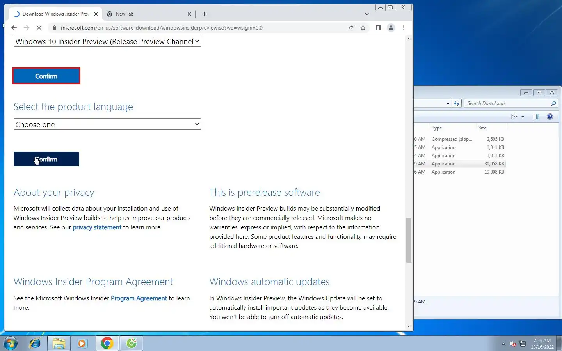The image size is (562, 351).
Task: Click the address bar URL
Action: tap(162, 28)
